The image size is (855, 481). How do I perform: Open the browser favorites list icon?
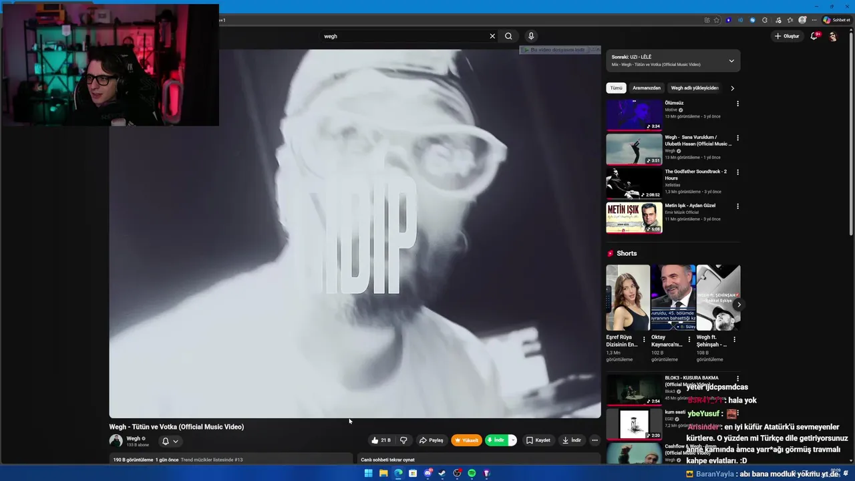tap(790, 20)
